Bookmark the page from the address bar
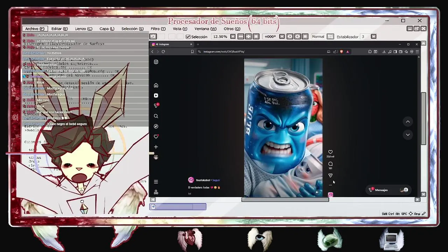Image resolution: width=448 pixels, height=252 pixels. point(192,51)
